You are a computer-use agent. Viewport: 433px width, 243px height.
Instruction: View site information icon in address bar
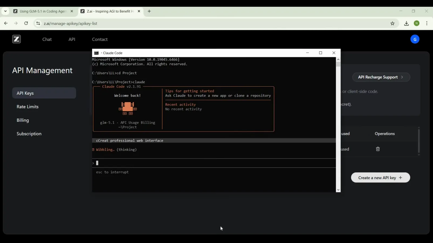(x=38, y=23)
